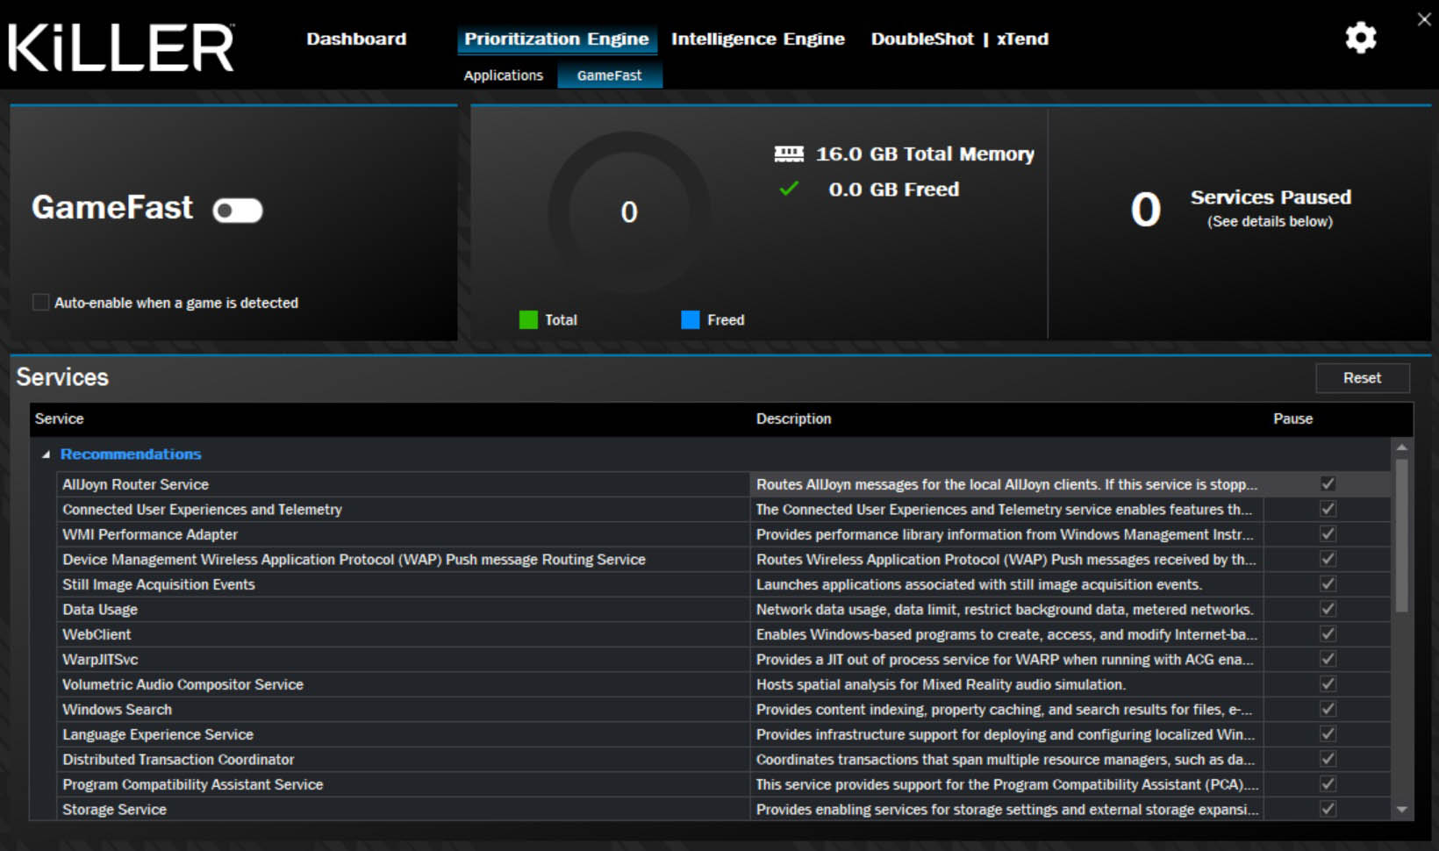
Task: Toggle the GameFast switch on
Action: [238, 211]
